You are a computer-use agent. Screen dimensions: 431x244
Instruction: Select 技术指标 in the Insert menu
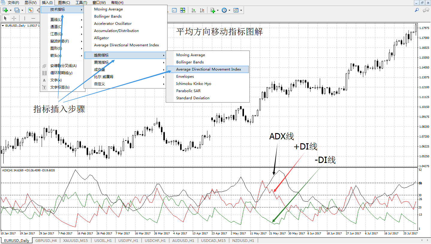(x=62, y=10)
